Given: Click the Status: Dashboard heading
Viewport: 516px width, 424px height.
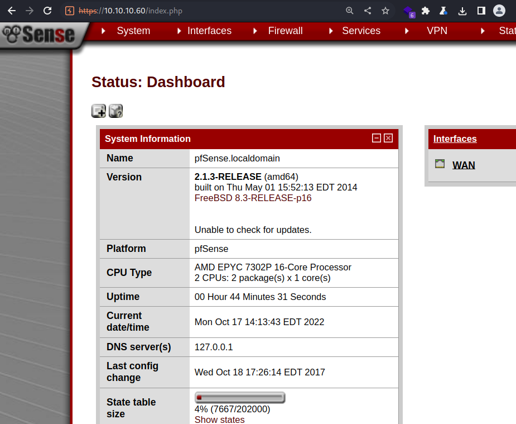Looking at the screenshot, I should 158,82.
